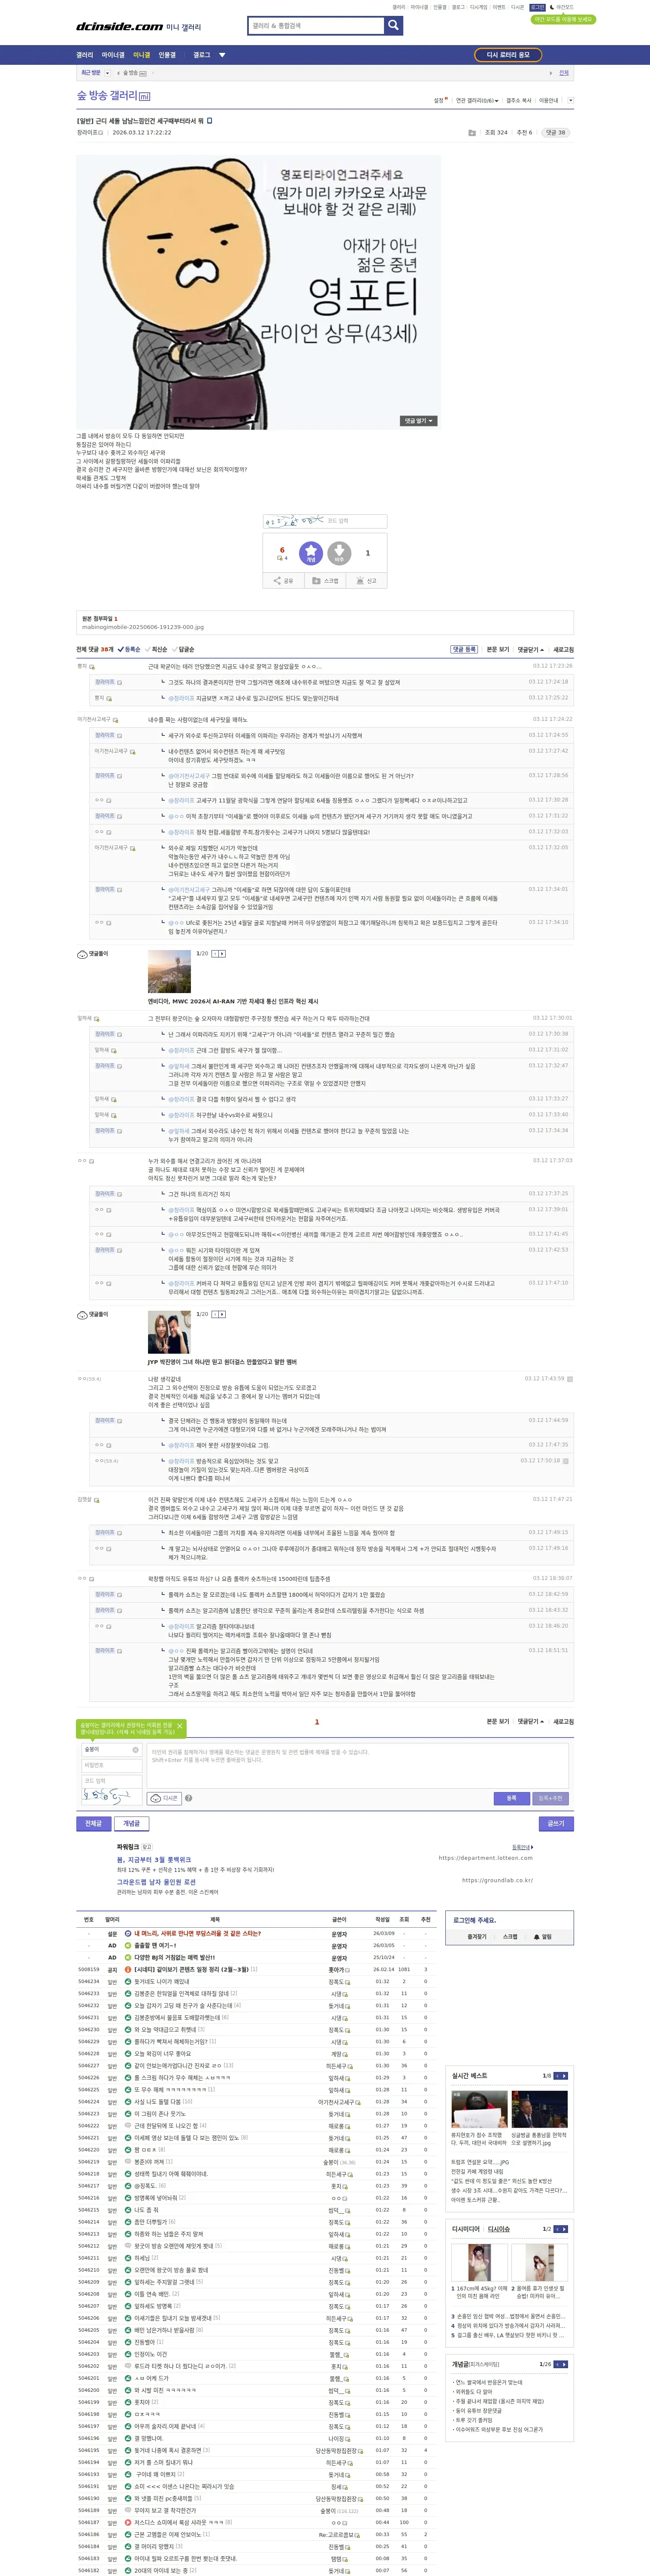Click the report (신고) icon button
The height and width of the screenshot is (2576, 650).
coord(366,581)
